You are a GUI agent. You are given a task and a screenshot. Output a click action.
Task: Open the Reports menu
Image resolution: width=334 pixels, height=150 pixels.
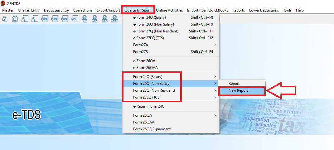point(239,10)
